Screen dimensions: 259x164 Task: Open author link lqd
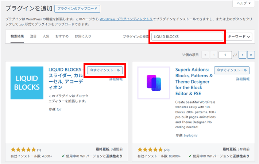(59, 109)
